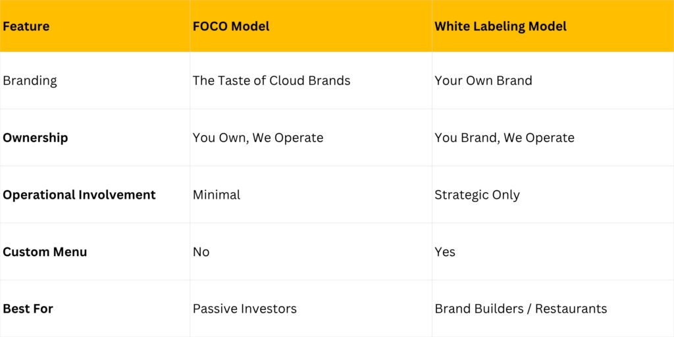
Task: Click the 'Strategic Only' cell
Action: coord(477,195)
